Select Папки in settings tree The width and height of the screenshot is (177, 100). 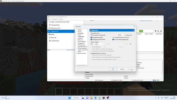click(x=79, y=35)
